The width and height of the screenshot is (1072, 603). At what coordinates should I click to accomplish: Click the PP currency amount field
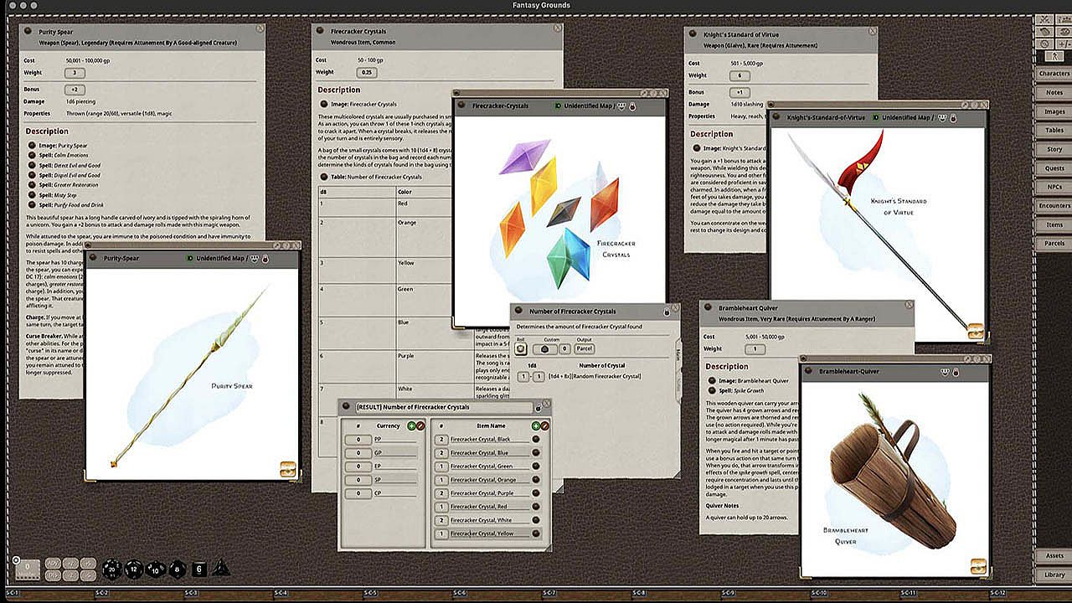(358, 439)
